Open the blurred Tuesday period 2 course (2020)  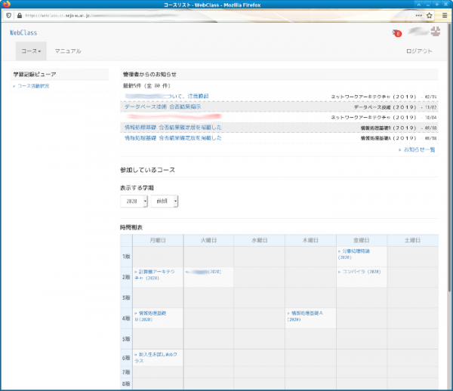point(203,272)
